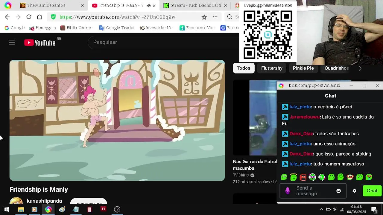Click luiz_pintu in 'amo essa animação' message
383x215 pixels.
pos(300,144)
